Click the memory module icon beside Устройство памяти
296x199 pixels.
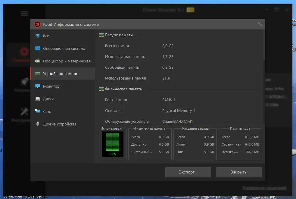38,74
